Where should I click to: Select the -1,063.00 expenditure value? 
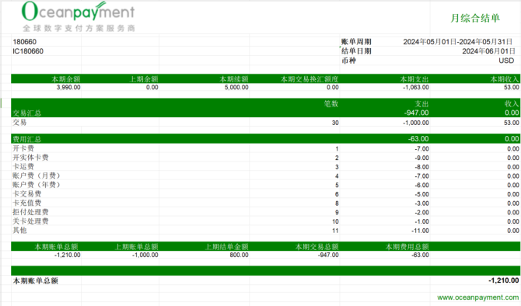(416, 87)
